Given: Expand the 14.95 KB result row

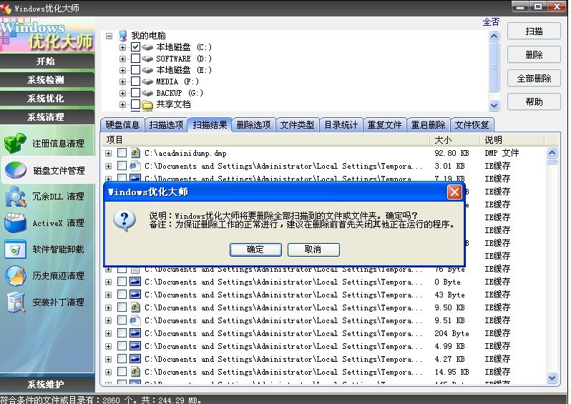Looking at the screenshot, I should coord(109,373).
